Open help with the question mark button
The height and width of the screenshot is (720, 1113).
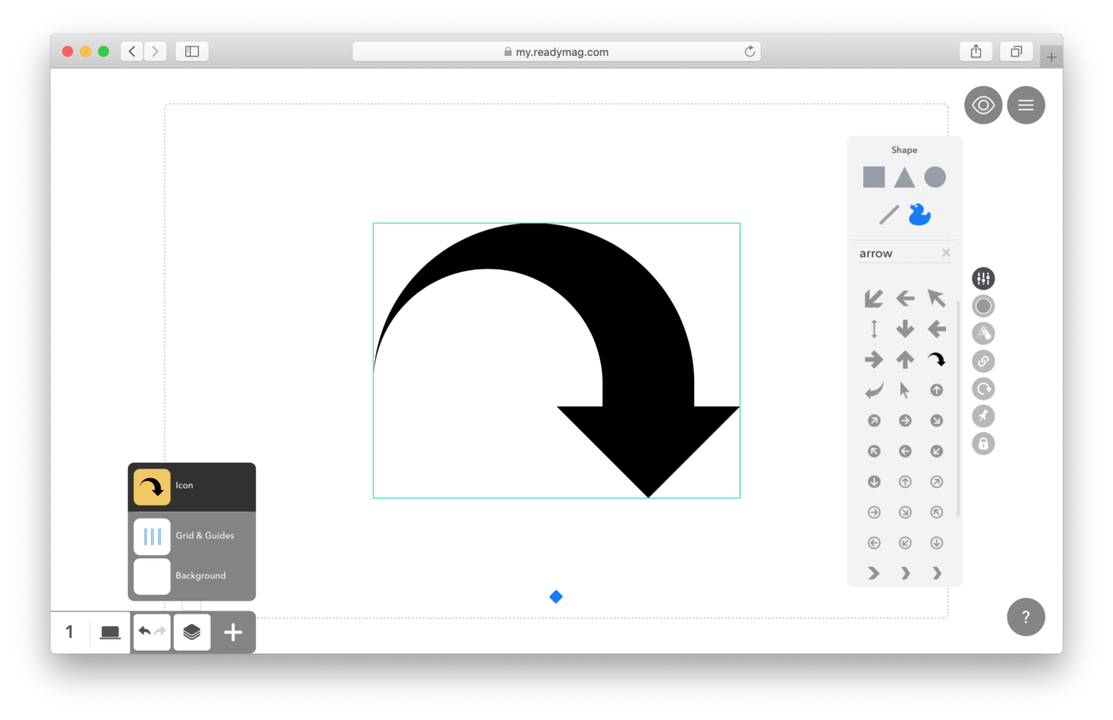coord(1026,617)
